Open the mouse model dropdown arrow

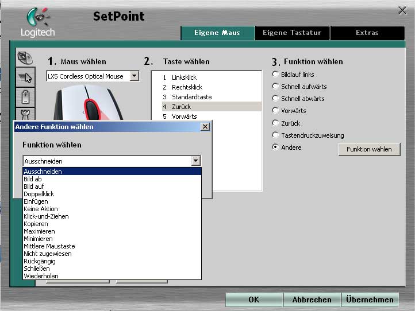[x=134, y=76]
